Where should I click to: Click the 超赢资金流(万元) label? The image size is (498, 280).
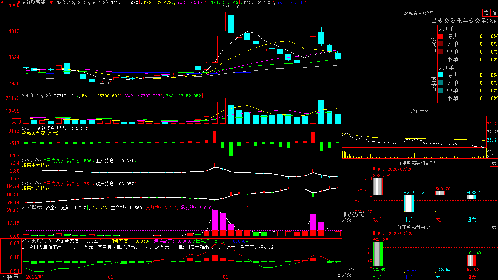tap(40, 133)
